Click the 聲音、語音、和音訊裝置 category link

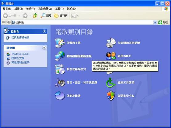tap(82, 82)
